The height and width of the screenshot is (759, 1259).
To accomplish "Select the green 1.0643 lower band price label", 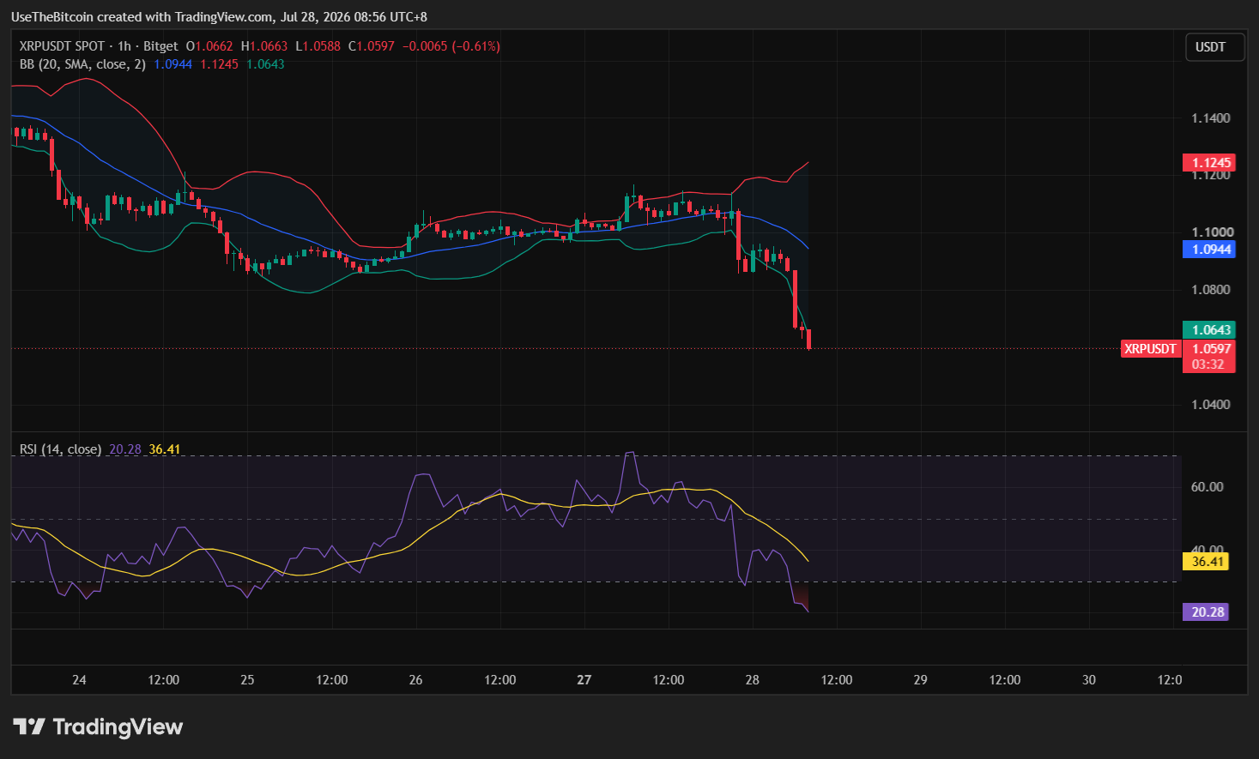I will click(1208, 329).
